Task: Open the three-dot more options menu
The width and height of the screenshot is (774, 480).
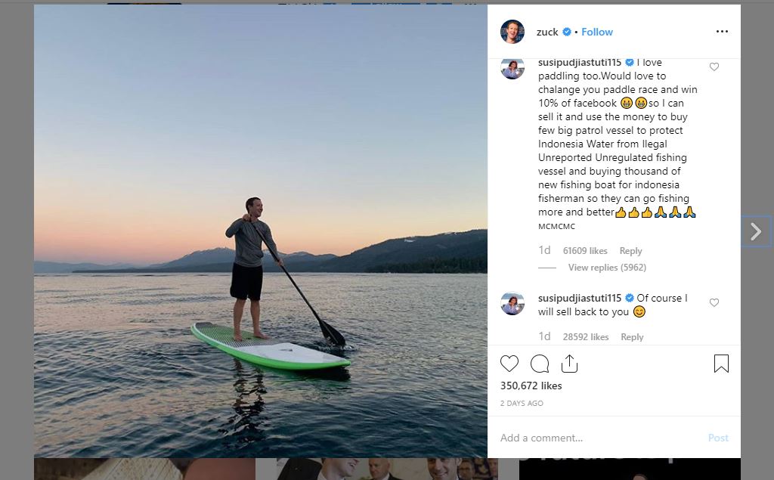Action: [x=722, y=32]
